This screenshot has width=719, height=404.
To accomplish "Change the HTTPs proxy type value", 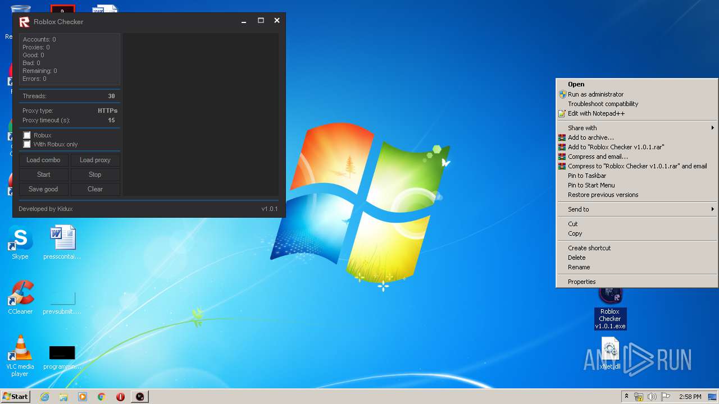I will point(107,111).
